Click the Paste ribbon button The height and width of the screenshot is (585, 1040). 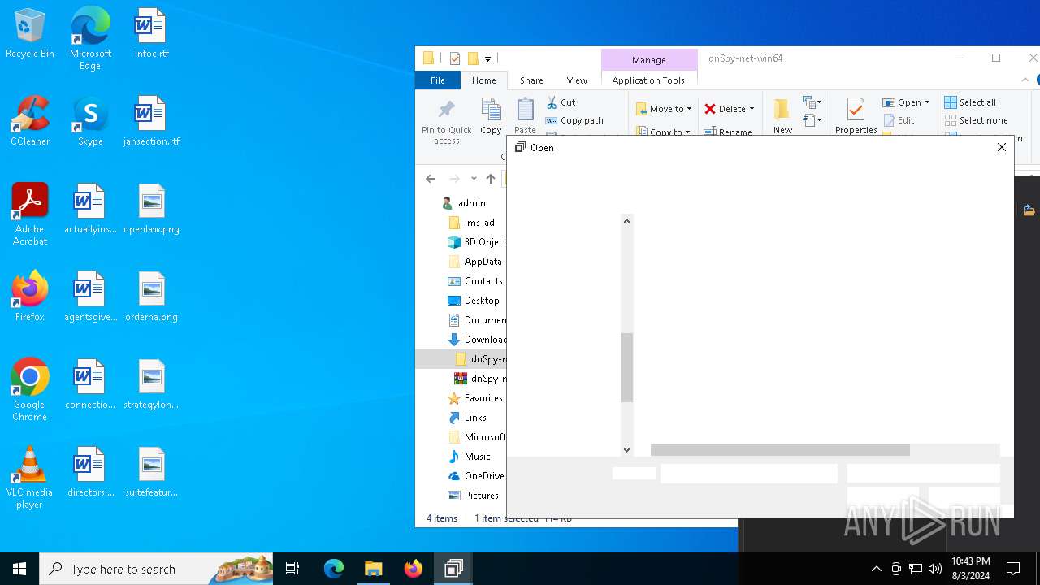point(525,116)
